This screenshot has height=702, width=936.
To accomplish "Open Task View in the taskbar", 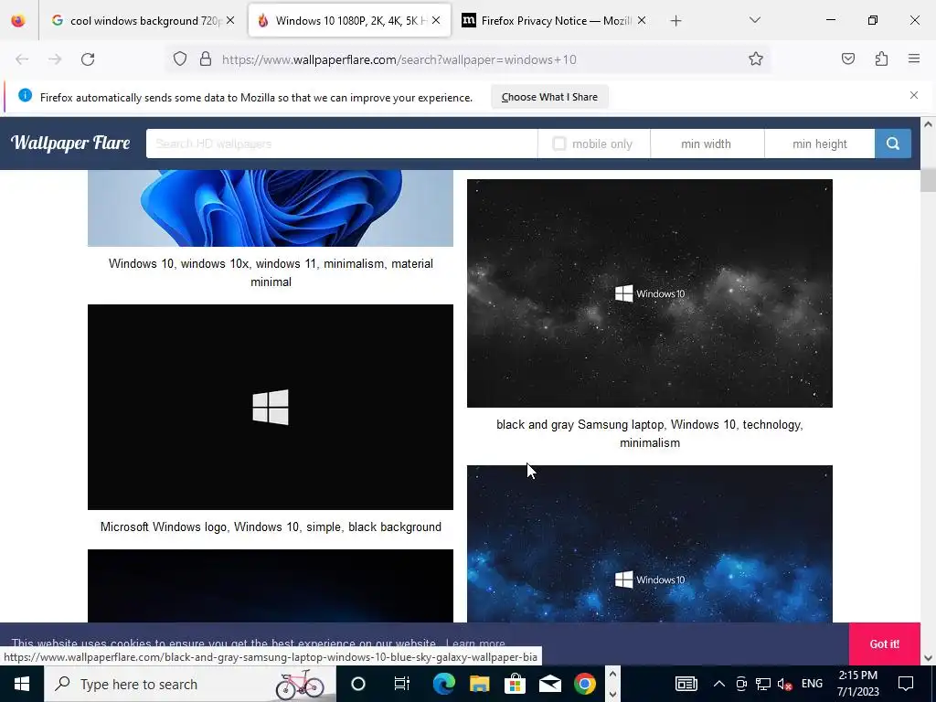I will (402, 684).
